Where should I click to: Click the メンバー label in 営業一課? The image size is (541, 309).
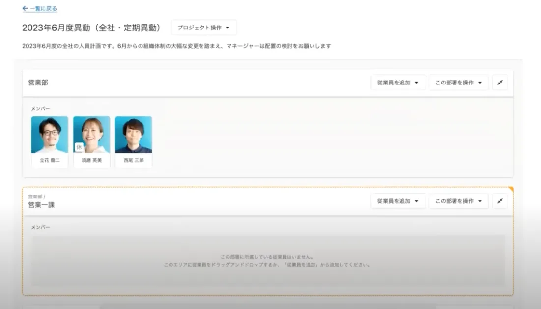point(41,227)
